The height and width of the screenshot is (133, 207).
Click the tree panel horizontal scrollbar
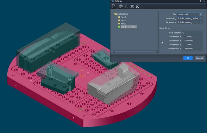click(135, 52)
